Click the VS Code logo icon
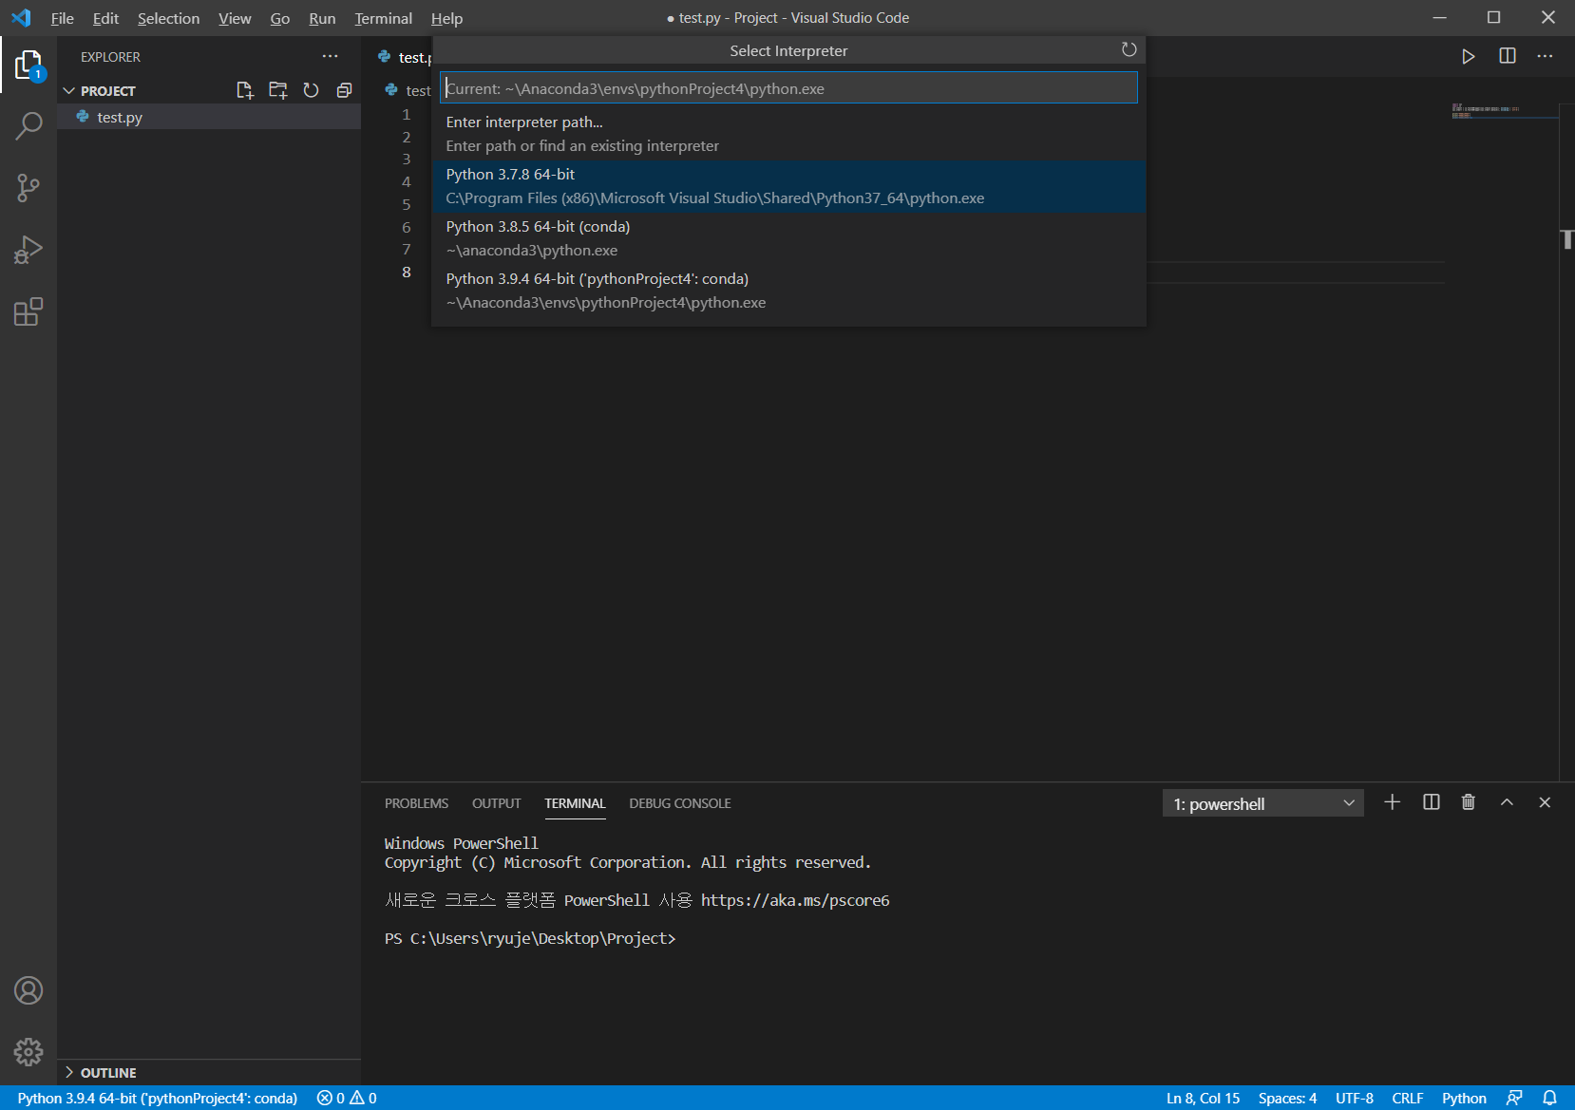This screenshot has width=1575, height=1110. 21,18
